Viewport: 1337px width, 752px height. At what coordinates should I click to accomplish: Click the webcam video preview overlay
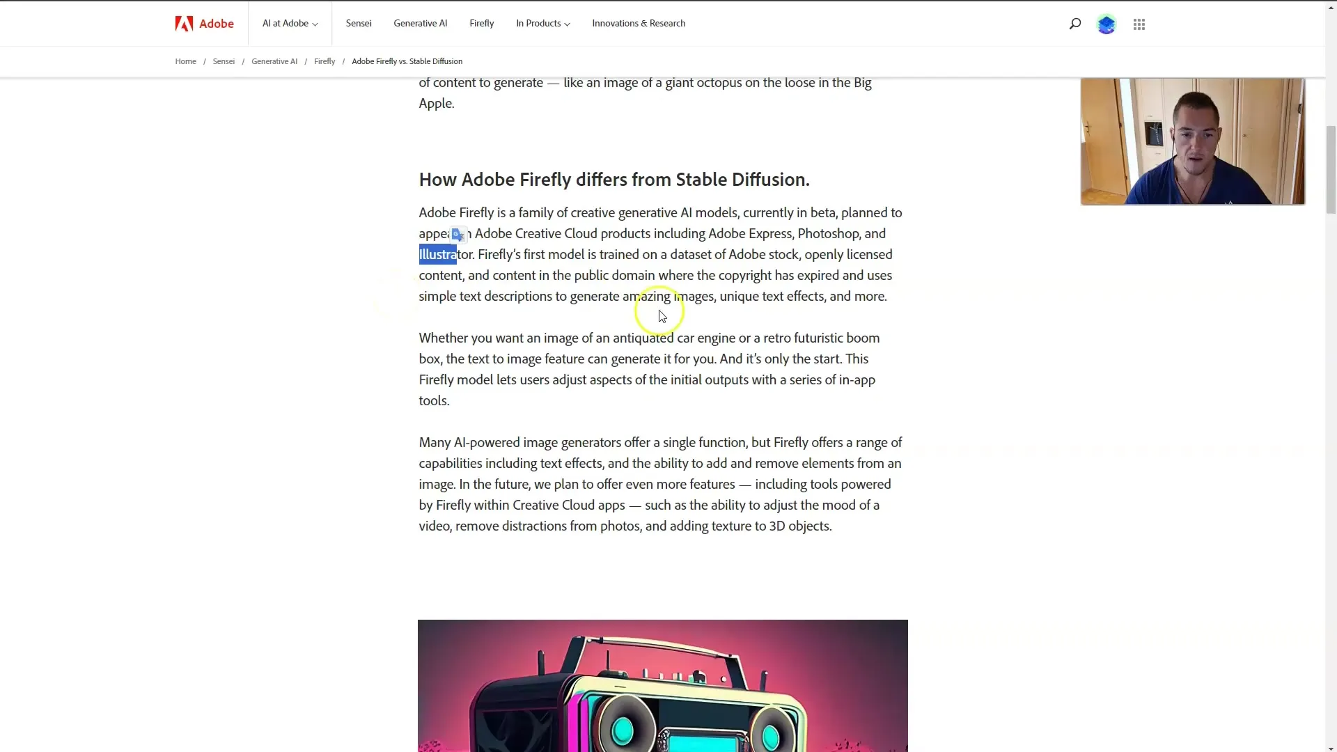pos(1192,141)
